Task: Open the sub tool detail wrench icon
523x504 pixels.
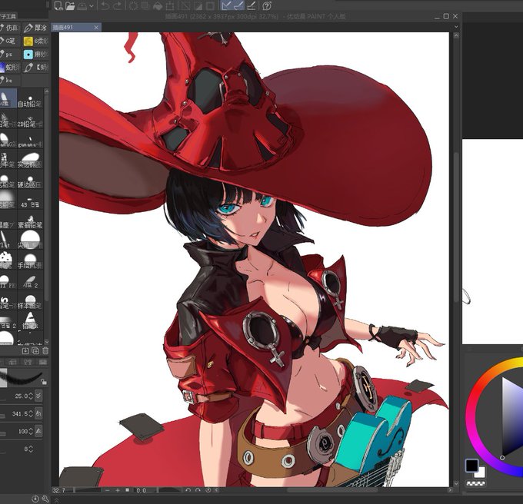Action: click(x=45, y=499)
